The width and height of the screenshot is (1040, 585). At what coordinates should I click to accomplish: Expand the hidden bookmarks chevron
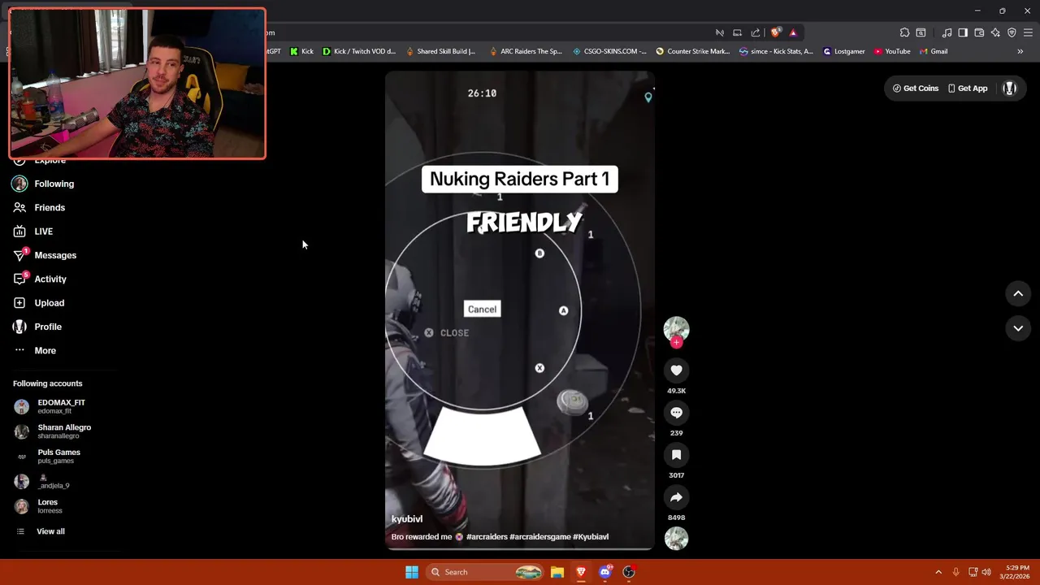click(1020, 51)
